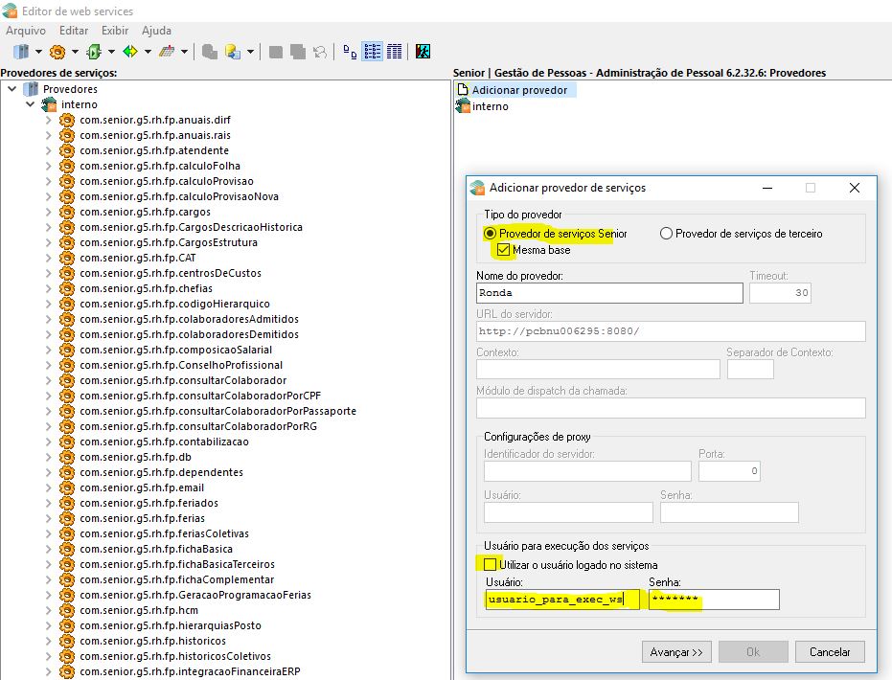The image size is (892, 680).
Task: Select 'Provedor de serviços de terceiro' radio button
Action: click(x=666, y=234)
